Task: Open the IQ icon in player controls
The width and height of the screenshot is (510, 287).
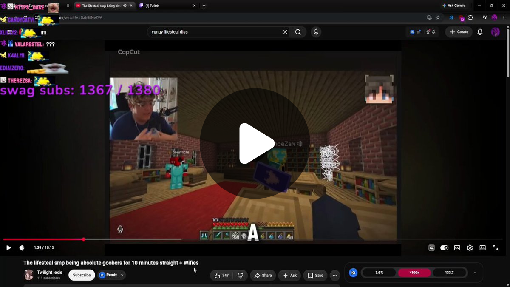Action: pyautogui.click(x=431, y=248)
